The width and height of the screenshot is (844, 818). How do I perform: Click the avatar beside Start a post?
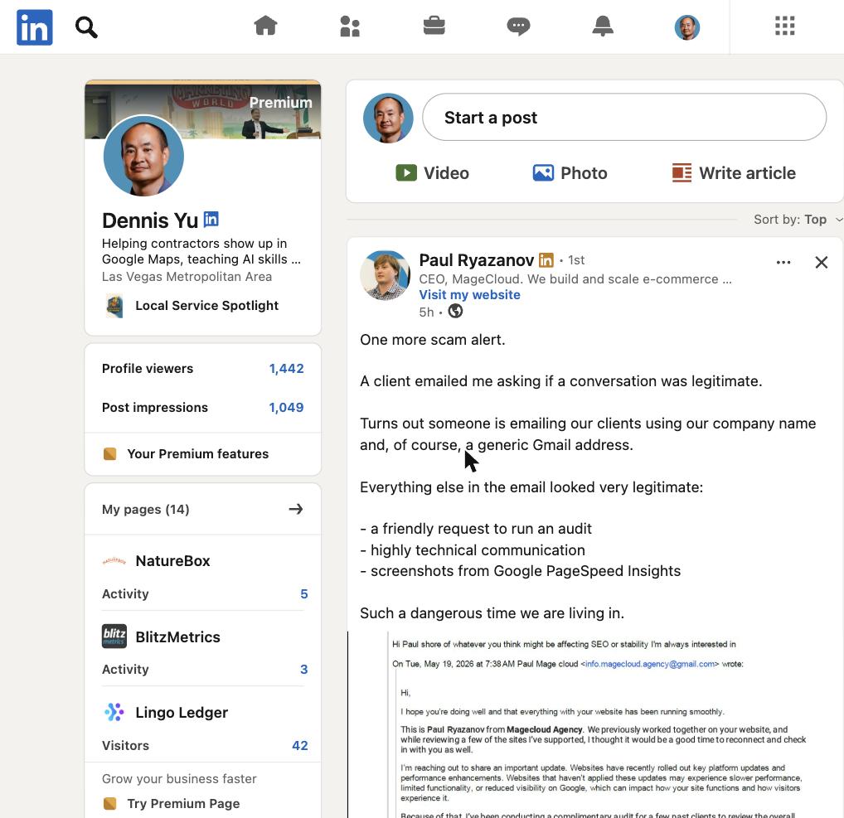pyautogui.click(x=388, y=118)
